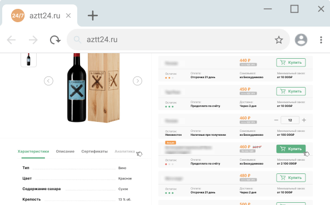Reload the current page
Viewport: 330px width, 205px height.
pyautogui.click(x=55, y=40)
